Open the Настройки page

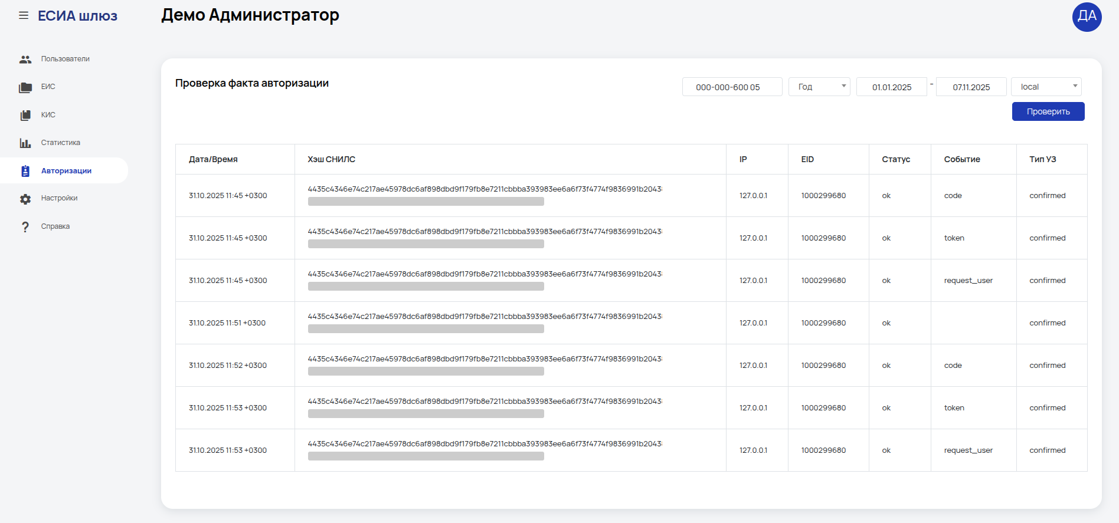[x=59, y=198]
